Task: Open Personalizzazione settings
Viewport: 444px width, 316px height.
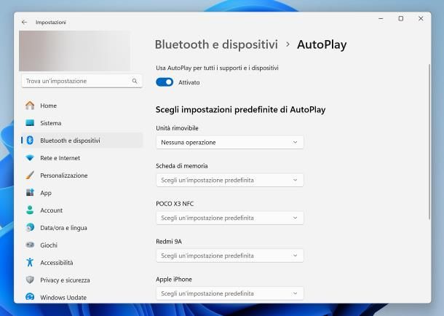Action: 82,175
